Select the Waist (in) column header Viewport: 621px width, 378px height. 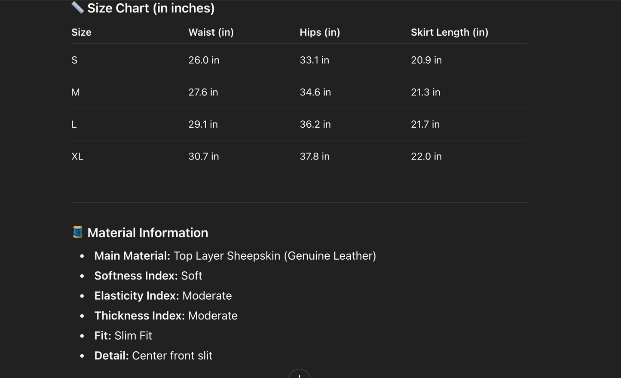[x=211, y=32]
